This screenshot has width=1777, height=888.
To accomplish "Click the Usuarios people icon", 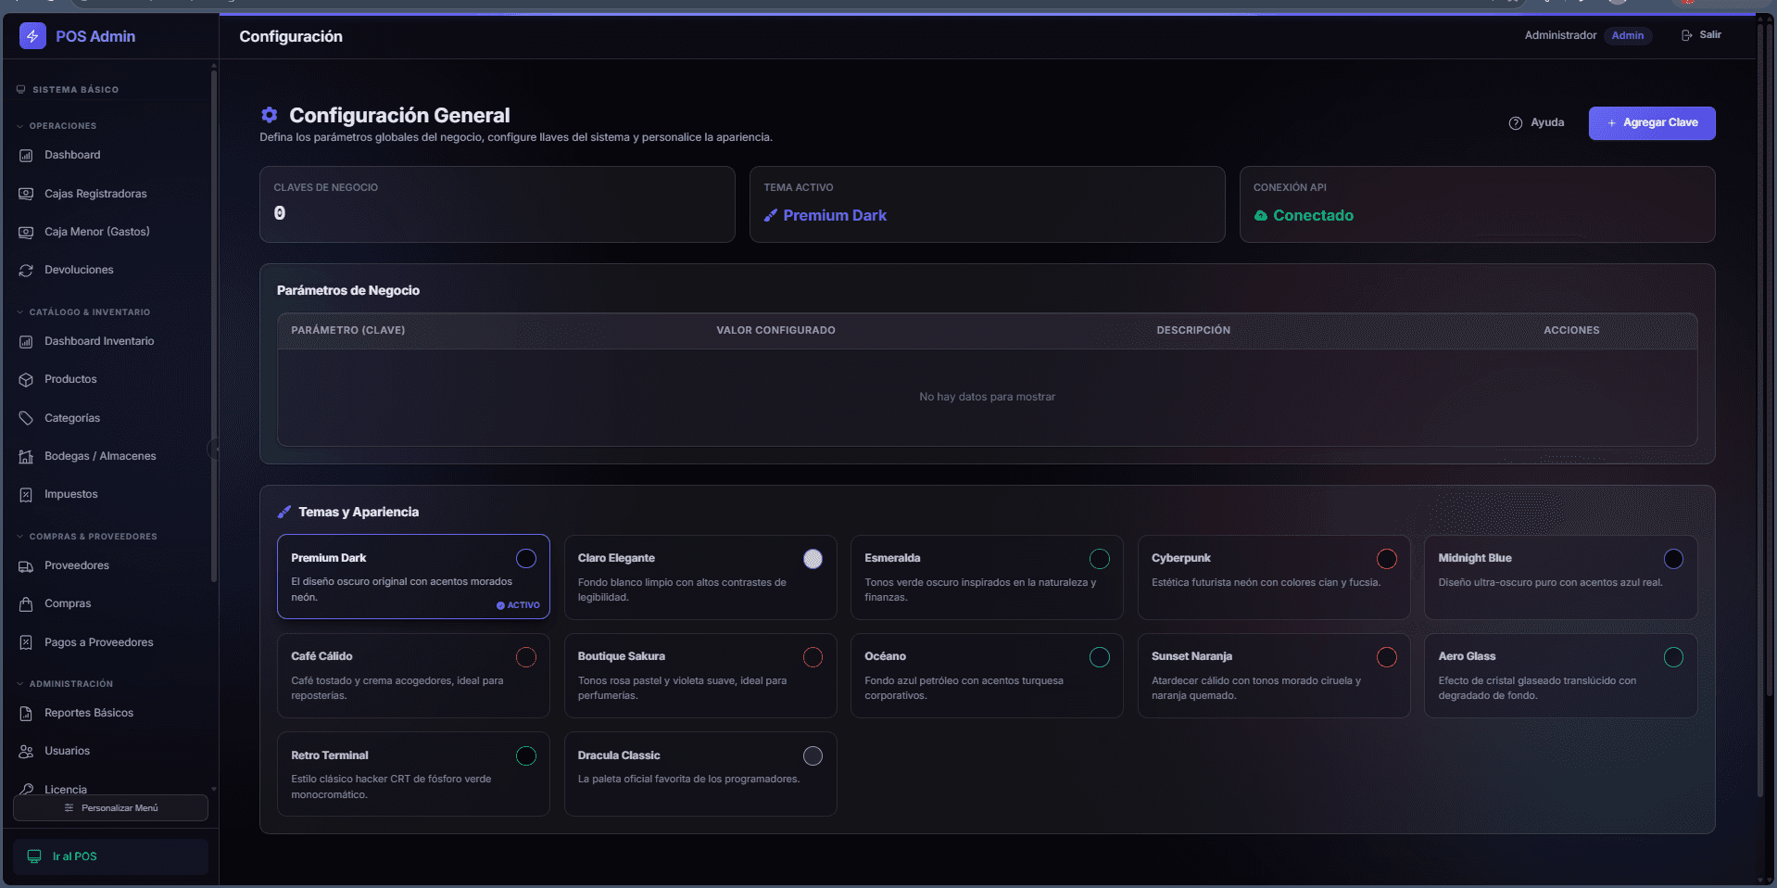I will pyautogui.click(x=26, y=751).
